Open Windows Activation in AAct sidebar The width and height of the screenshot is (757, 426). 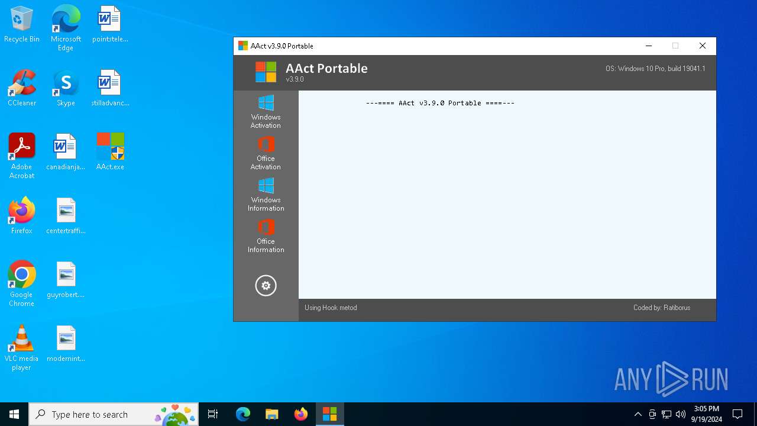[266, 111]
